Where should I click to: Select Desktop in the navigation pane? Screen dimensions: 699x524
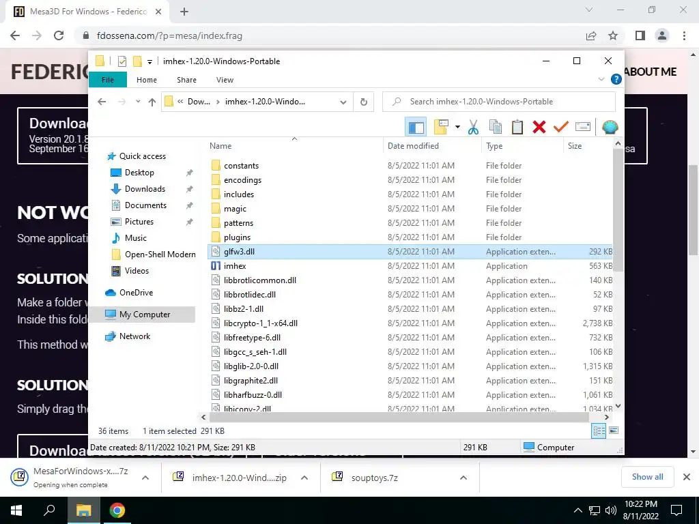coord(139,173)
